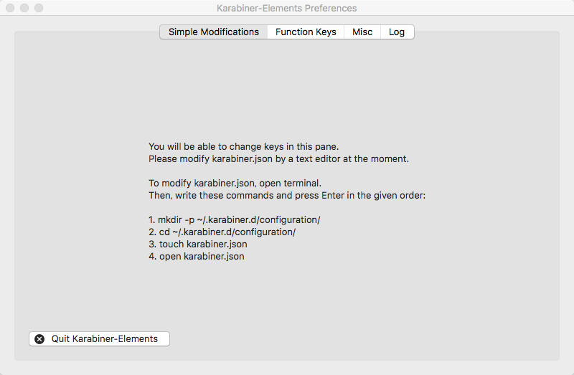Viewport: 574px width, 375px height.
Task: Click 'To modify karabiner.json, open terminal.' line
Action: pos(235,183)
